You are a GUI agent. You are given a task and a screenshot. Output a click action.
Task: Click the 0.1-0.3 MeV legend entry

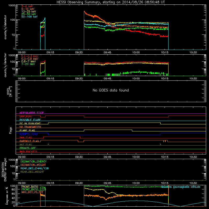(x=30, y=56)
